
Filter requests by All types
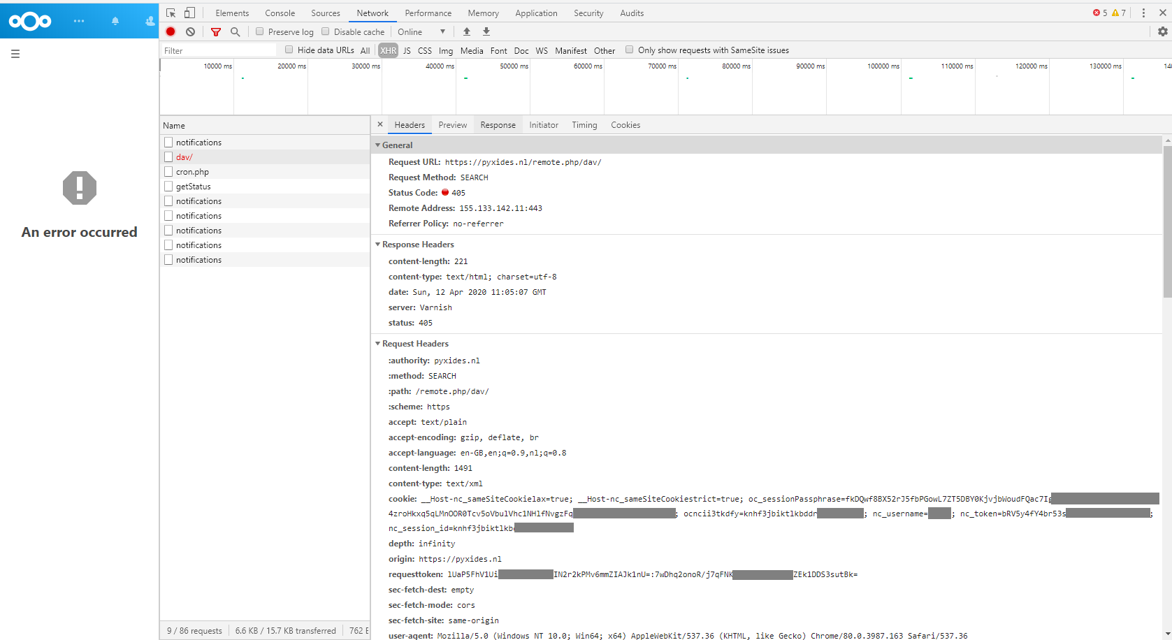(366, 50)
